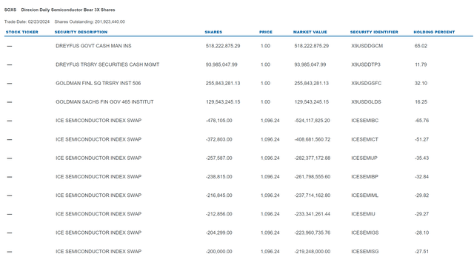Image resolution: width=474 pixels, height=271 pixels.
Task: Click shares value -478,105.00
Action: coord(219,121)
